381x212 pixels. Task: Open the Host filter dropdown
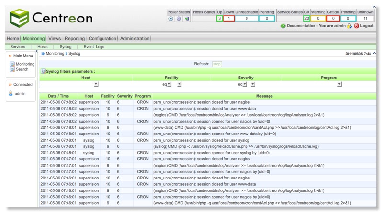96,84
